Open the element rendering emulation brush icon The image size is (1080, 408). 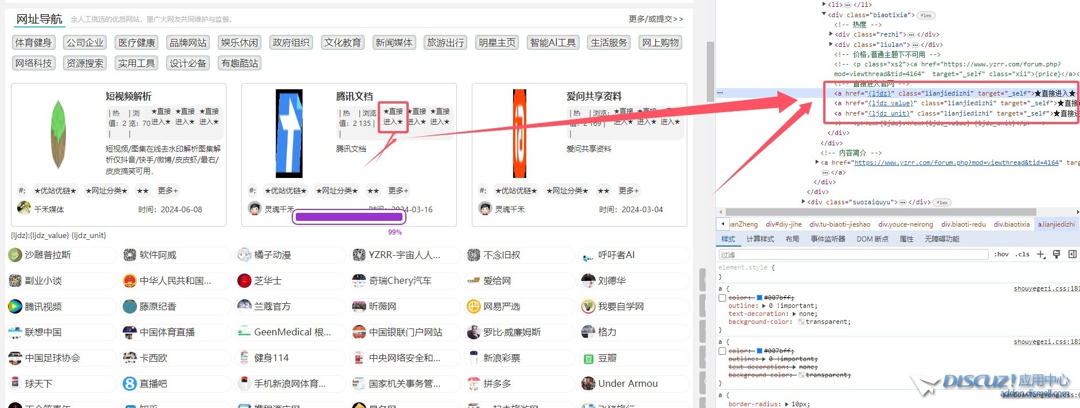1056,255
